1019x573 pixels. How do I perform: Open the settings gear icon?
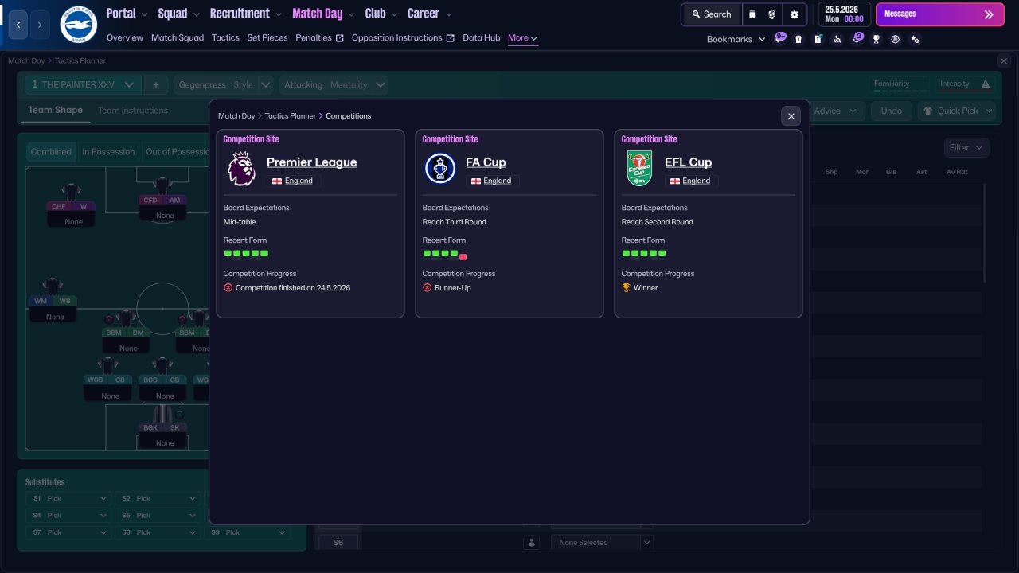coord(794,14)
